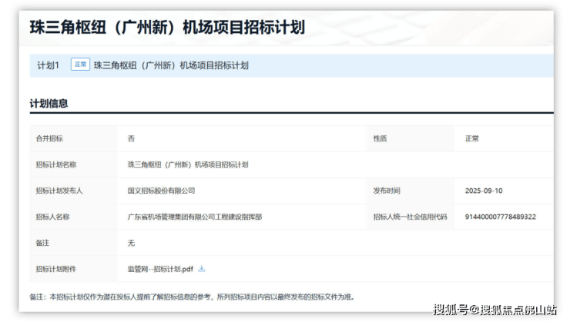Click the tenderer name 广东省机场管理集团有限公司工程建设指挥部

tap(195, 217)
